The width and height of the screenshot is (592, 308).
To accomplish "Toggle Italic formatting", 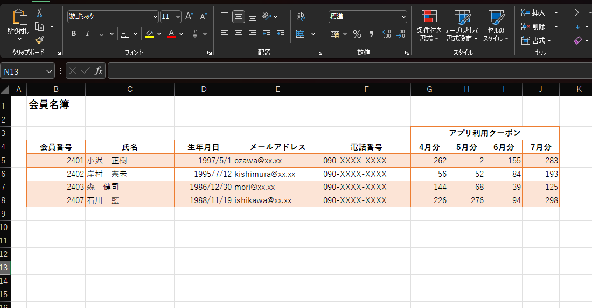I will (87, 34).
